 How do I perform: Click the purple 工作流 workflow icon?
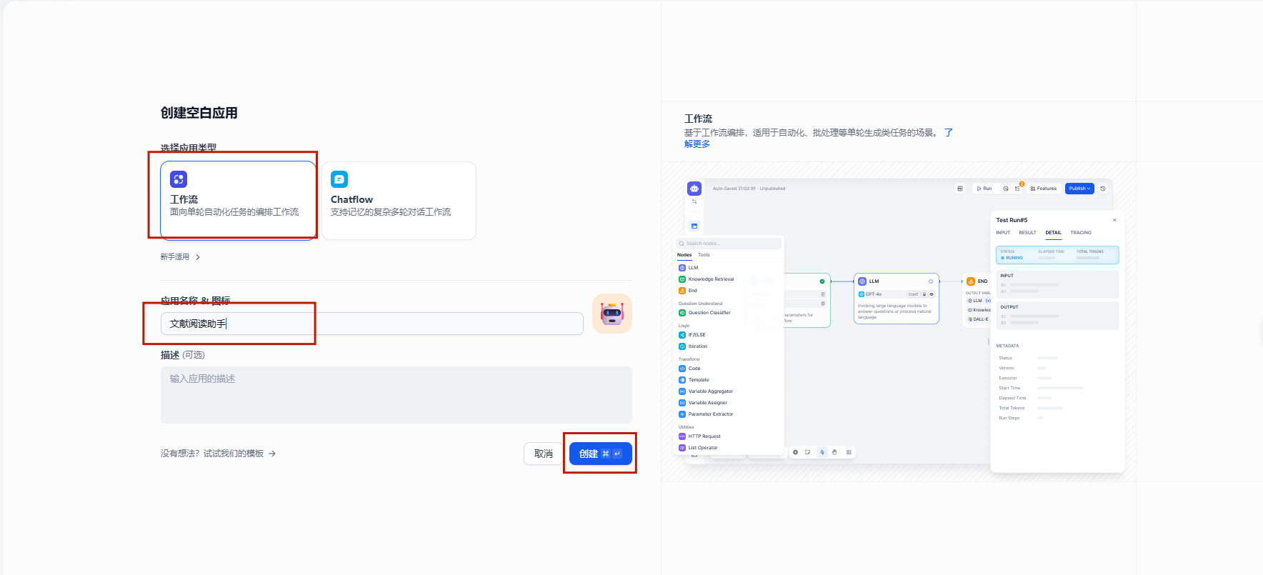pyautogui.click(x=179, y=179)
